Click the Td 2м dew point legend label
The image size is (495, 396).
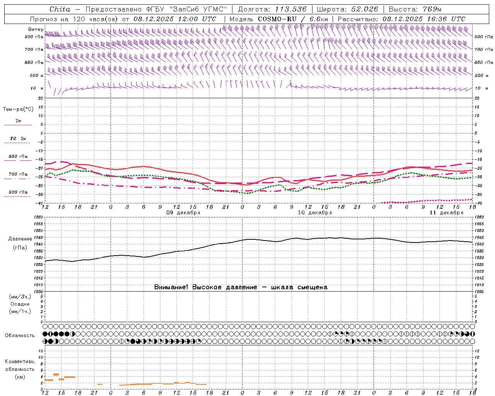tap(18, 138)
